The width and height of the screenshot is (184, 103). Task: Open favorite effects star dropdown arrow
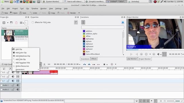tap(107, 64)
